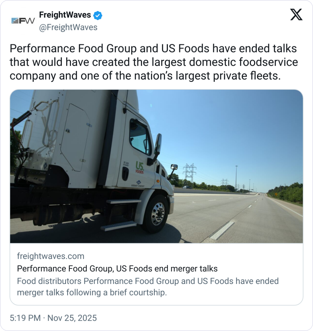
Task: Click the USDOT number on the truck
Action: [138, 186]
